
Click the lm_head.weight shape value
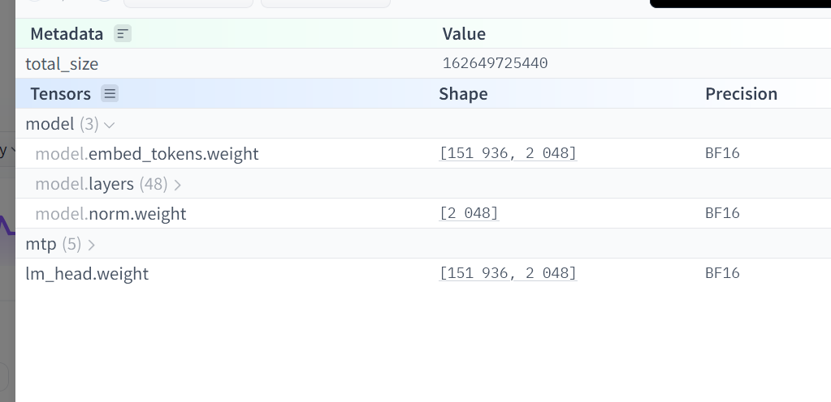[x=508, y=273]
